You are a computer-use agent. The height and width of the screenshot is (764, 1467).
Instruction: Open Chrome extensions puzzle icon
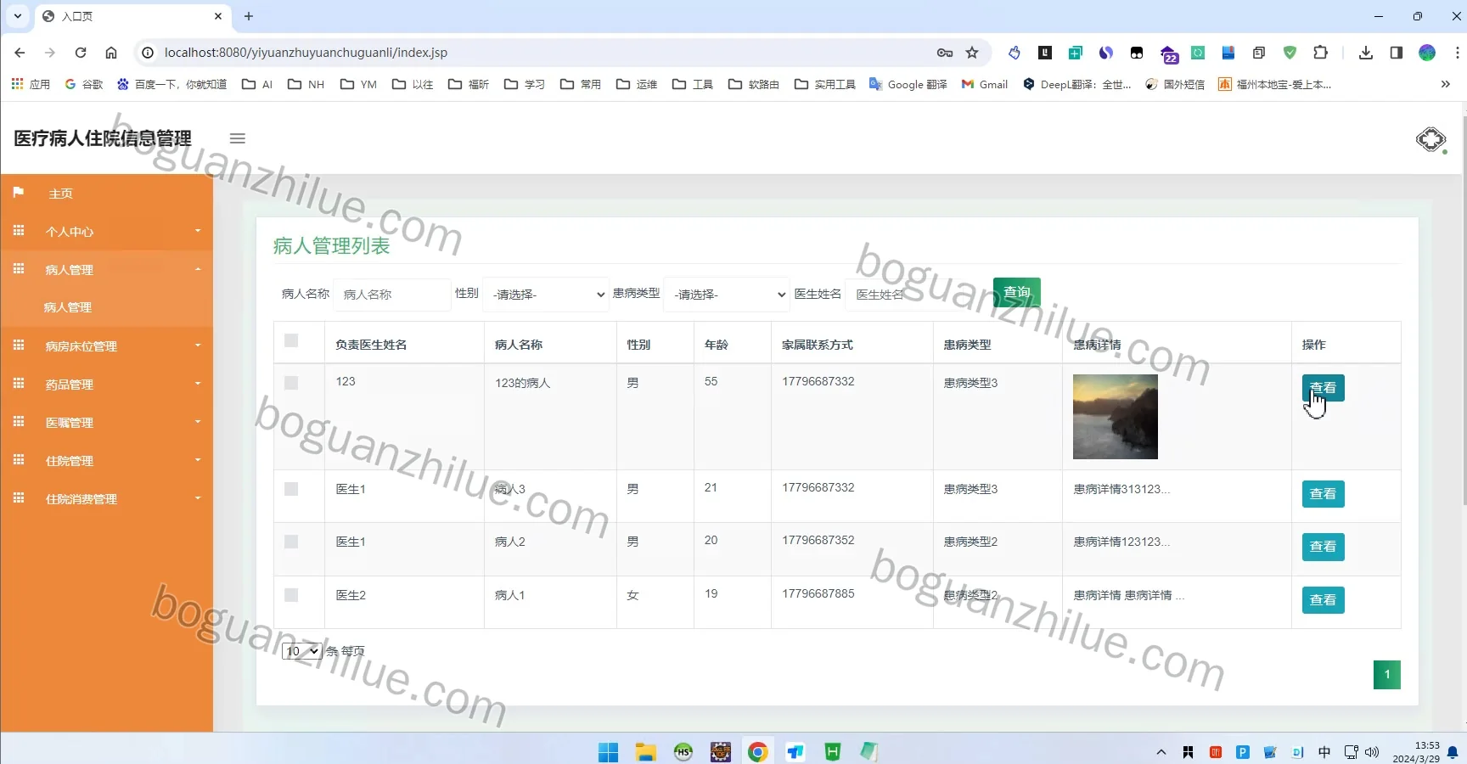coord(1320,53)
